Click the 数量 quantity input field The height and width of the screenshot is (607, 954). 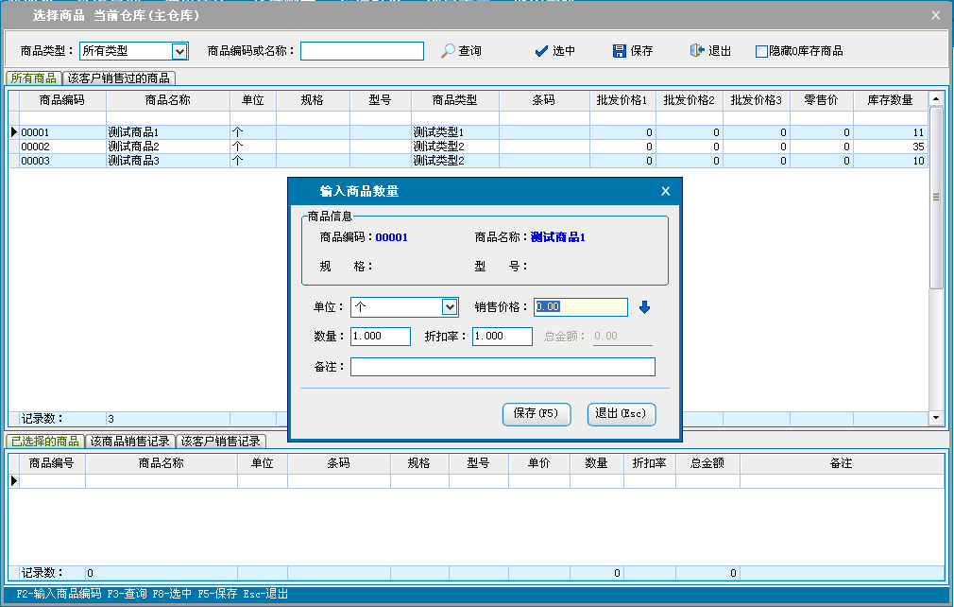pos(380,337)
